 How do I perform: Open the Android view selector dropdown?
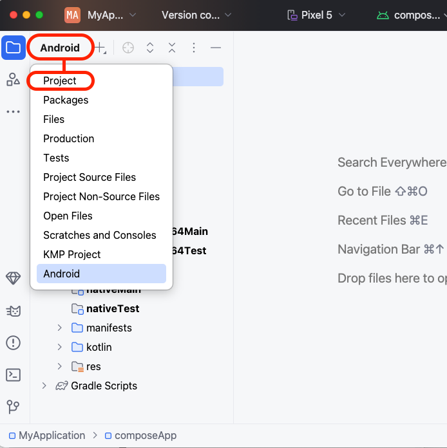pyautogui.click(x=60, y=48)
